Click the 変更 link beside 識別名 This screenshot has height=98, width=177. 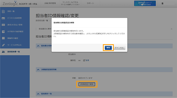coord(87,60)
